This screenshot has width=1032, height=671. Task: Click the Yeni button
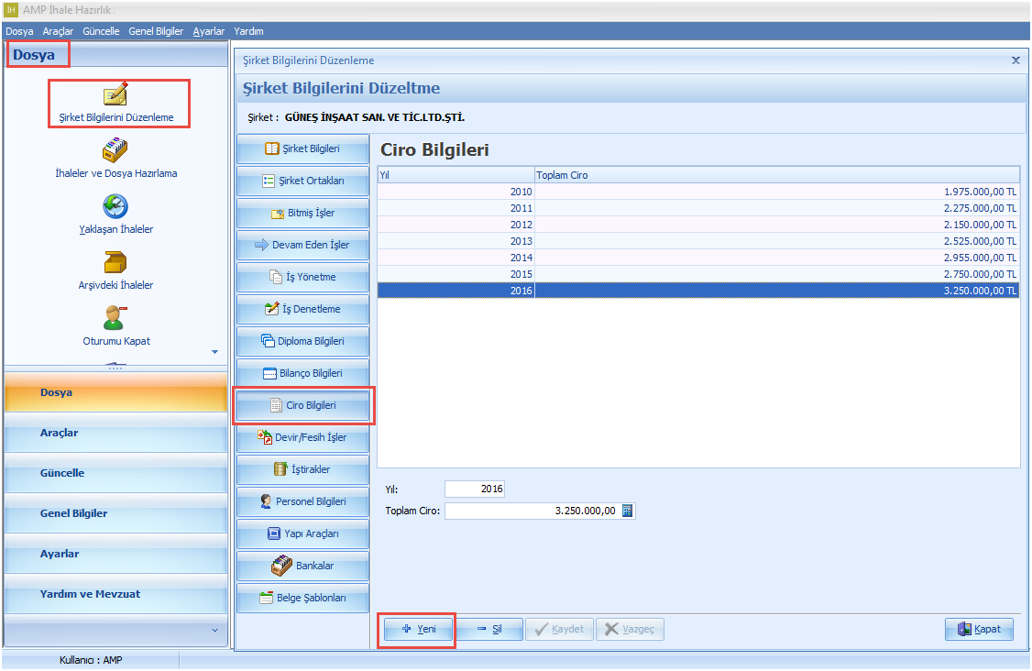tap(418, 630)
